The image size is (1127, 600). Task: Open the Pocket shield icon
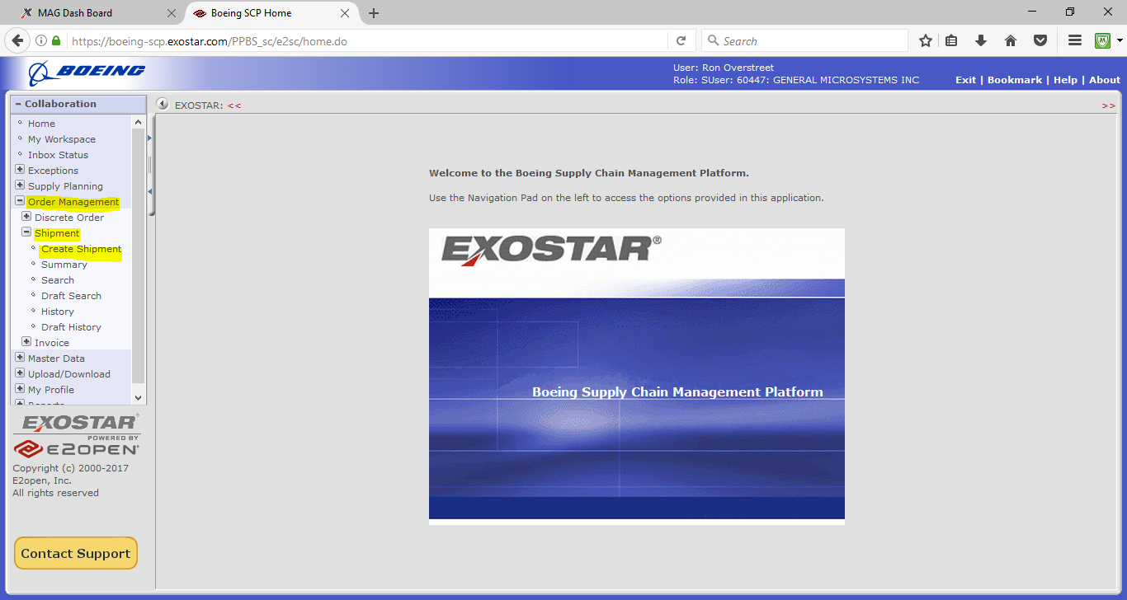(1040, 40)
